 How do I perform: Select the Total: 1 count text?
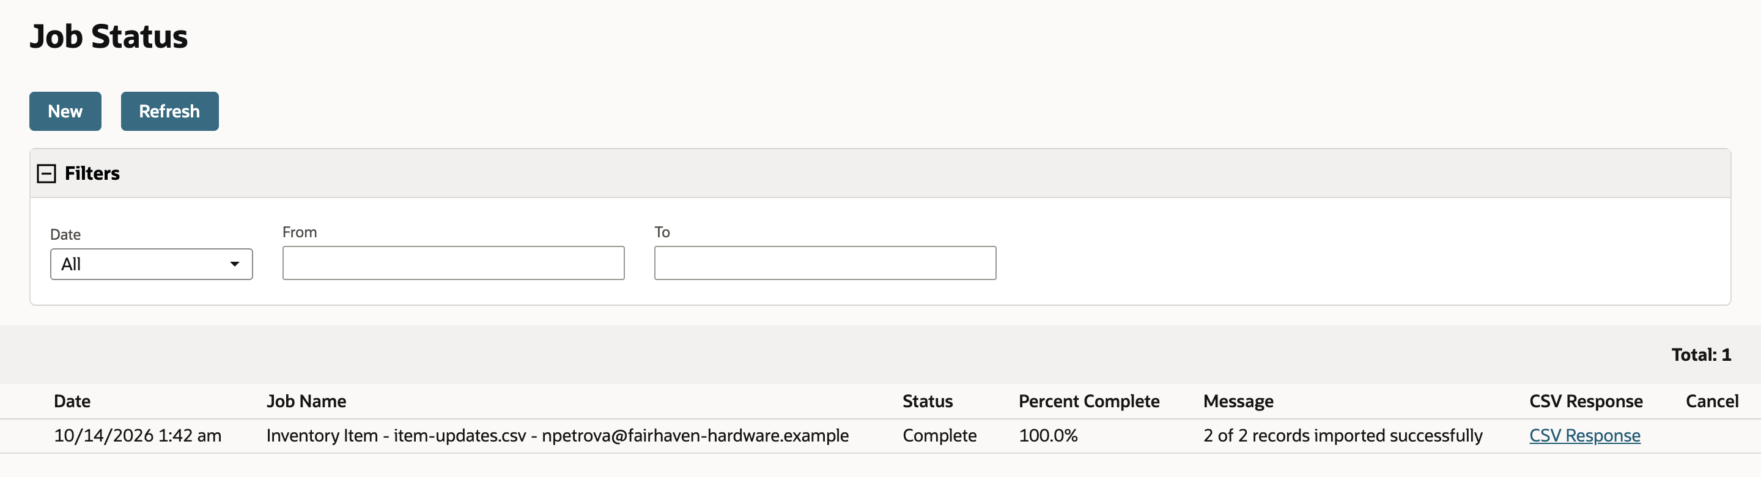(1702, 355)
